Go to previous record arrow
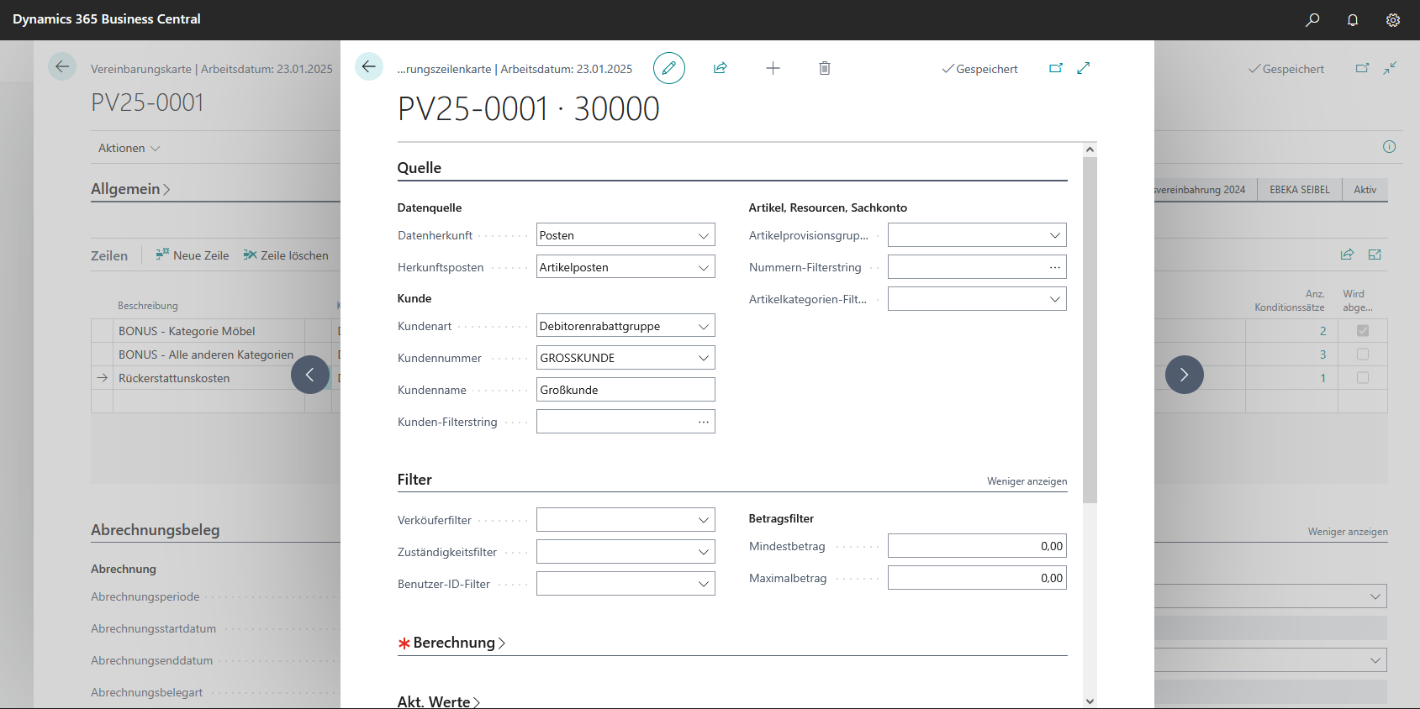The image size is (1420, 709). point(310,375)
